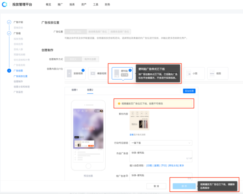Select 优选广告位 ad position option
243x194 pixels.
[x=75, y=32]
